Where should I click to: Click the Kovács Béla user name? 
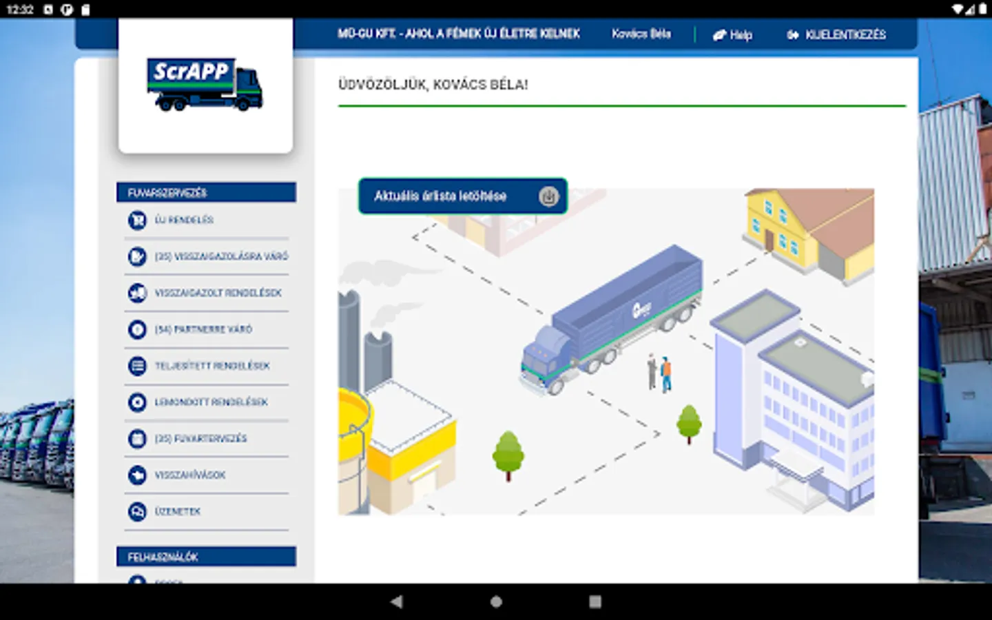click(x=641, y=34)
